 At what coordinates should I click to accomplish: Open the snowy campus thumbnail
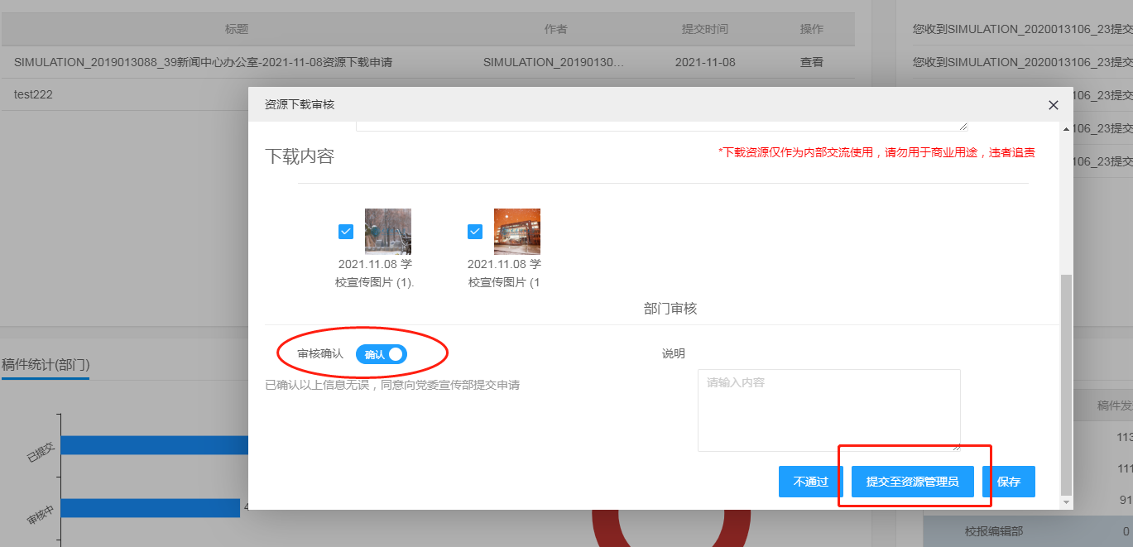[x=387, y=231]
